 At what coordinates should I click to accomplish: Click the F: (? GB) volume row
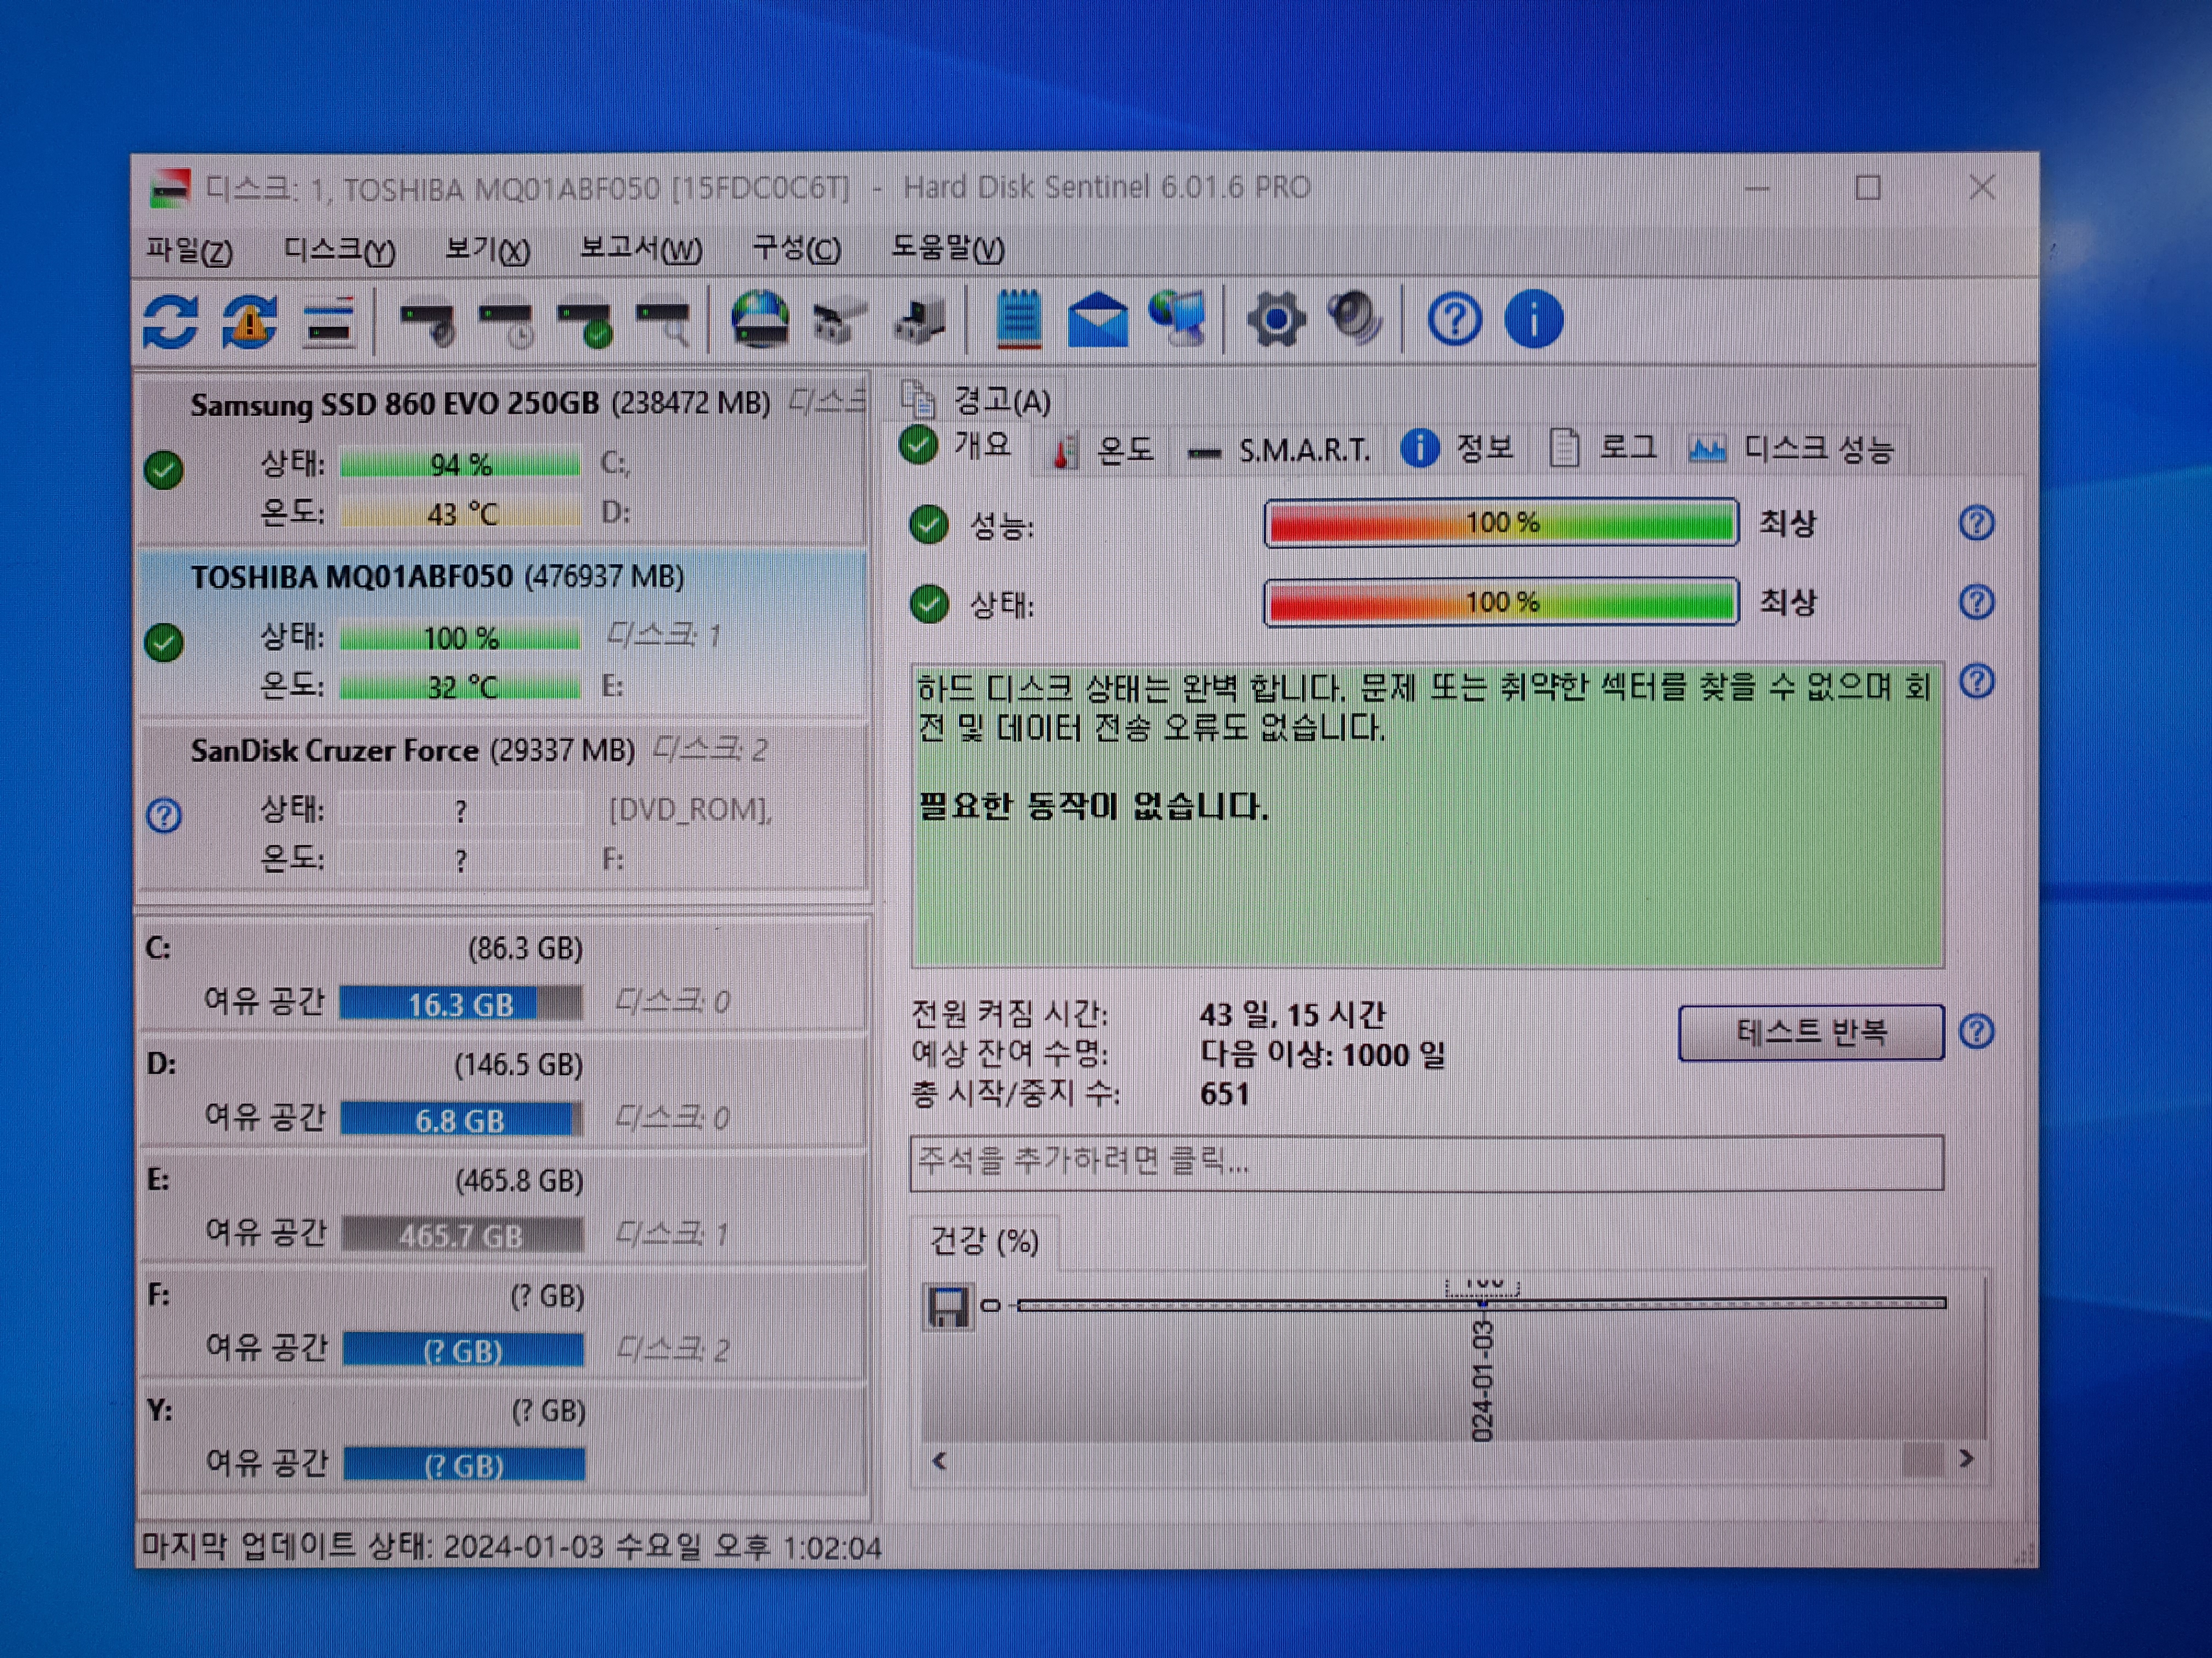point(504,1324)
